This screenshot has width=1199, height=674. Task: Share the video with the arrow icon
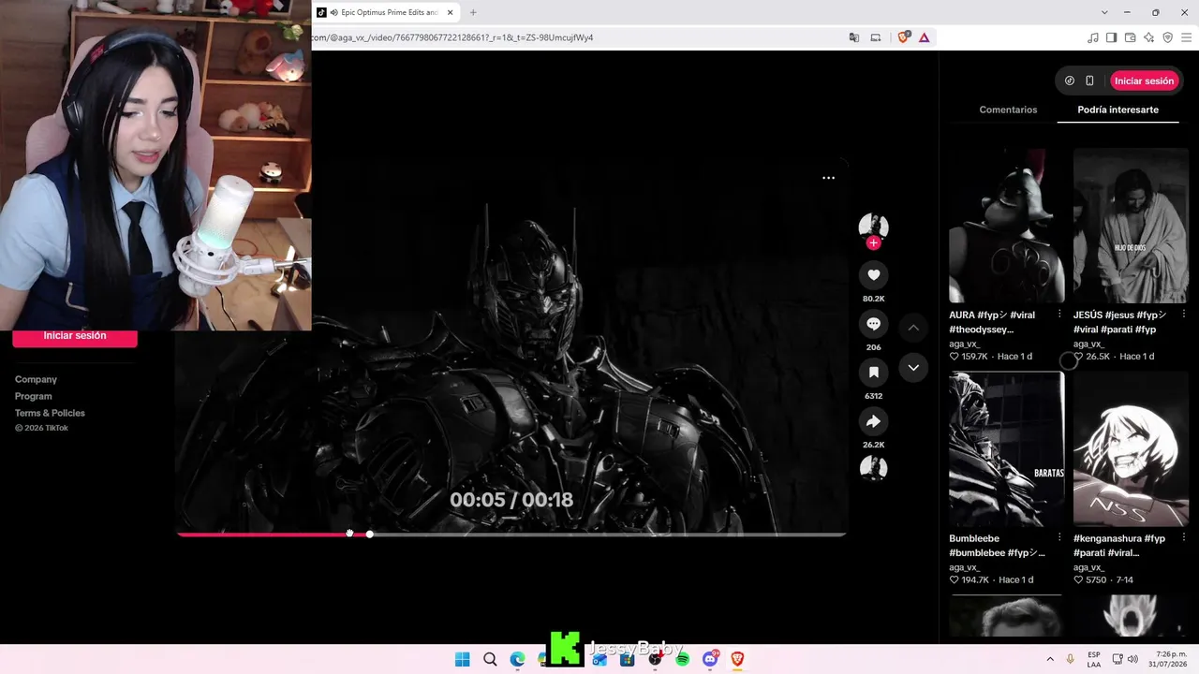[873, 421]
